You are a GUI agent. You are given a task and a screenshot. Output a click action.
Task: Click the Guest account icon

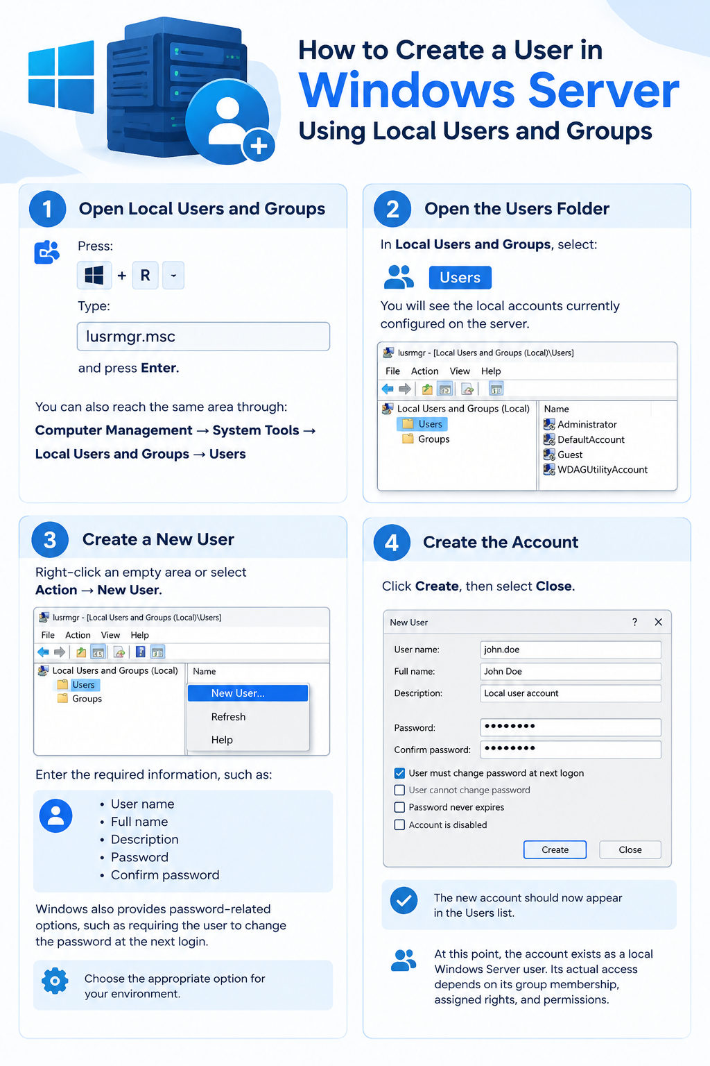pyautogui.click(x=549, y=455)
